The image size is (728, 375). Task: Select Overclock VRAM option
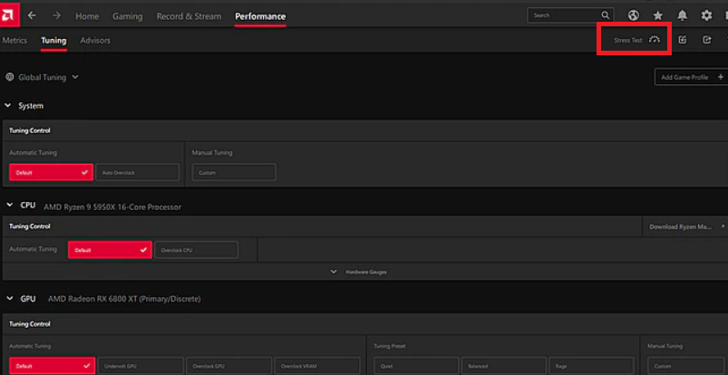pos(317,366)
